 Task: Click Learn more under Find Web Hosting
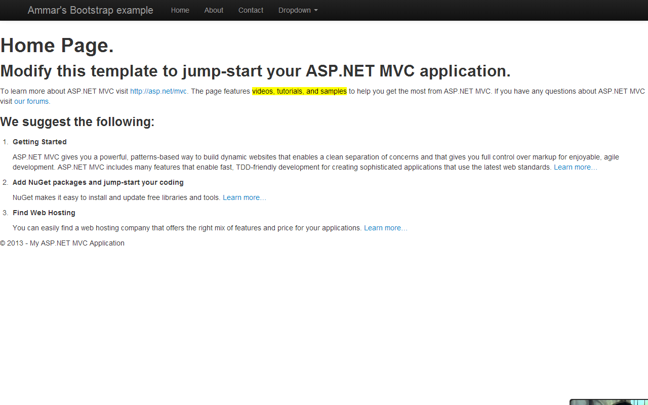pos(386,228)
